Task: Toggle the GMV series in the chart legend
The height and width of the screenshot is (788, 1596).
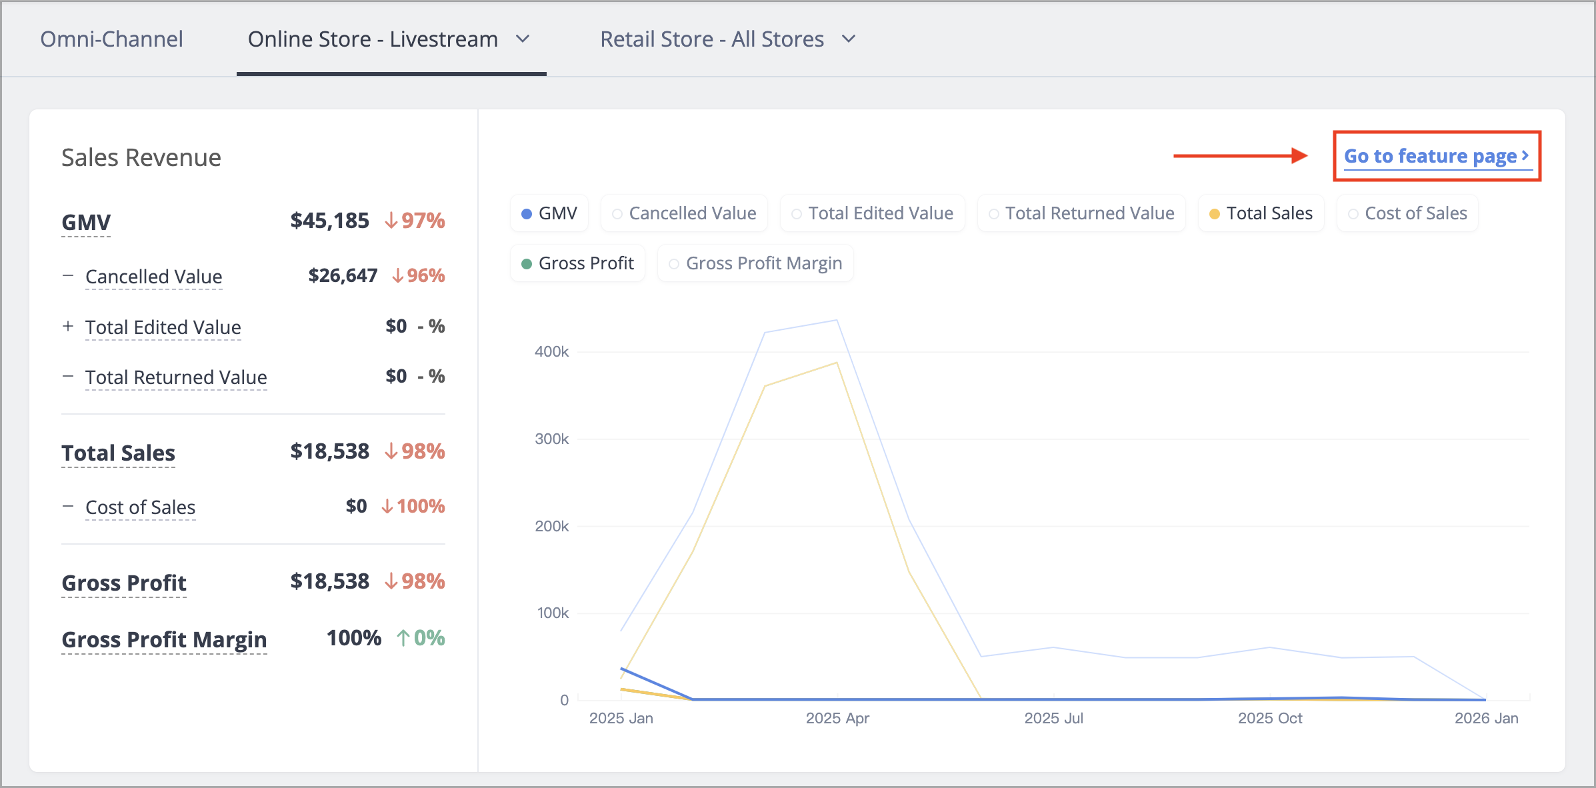Action: (x=549, y=213)
